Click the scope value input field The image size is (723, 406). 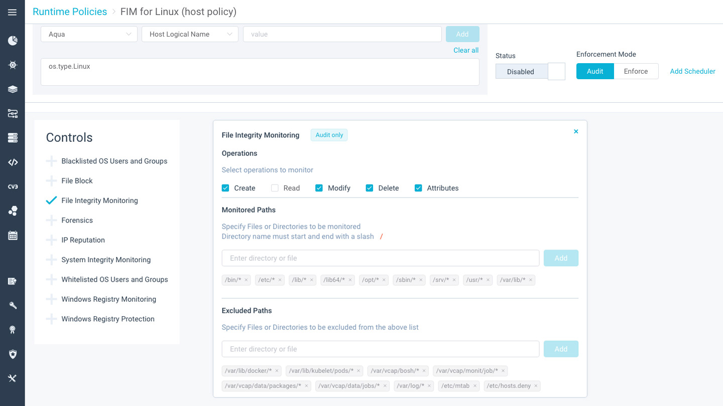(342, 34)
